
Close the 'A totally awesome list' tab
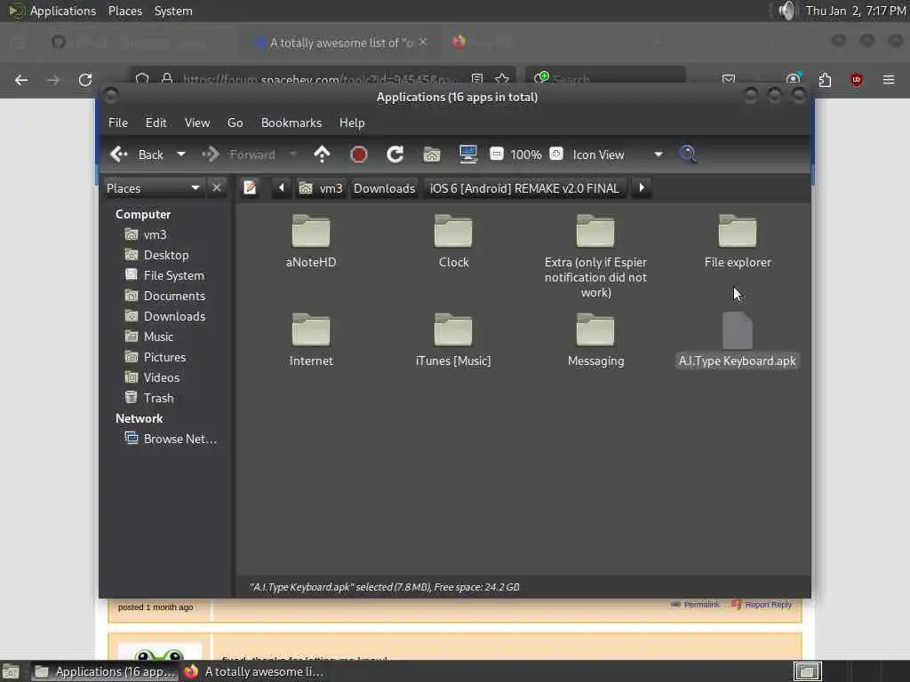[x=423, y=42]
